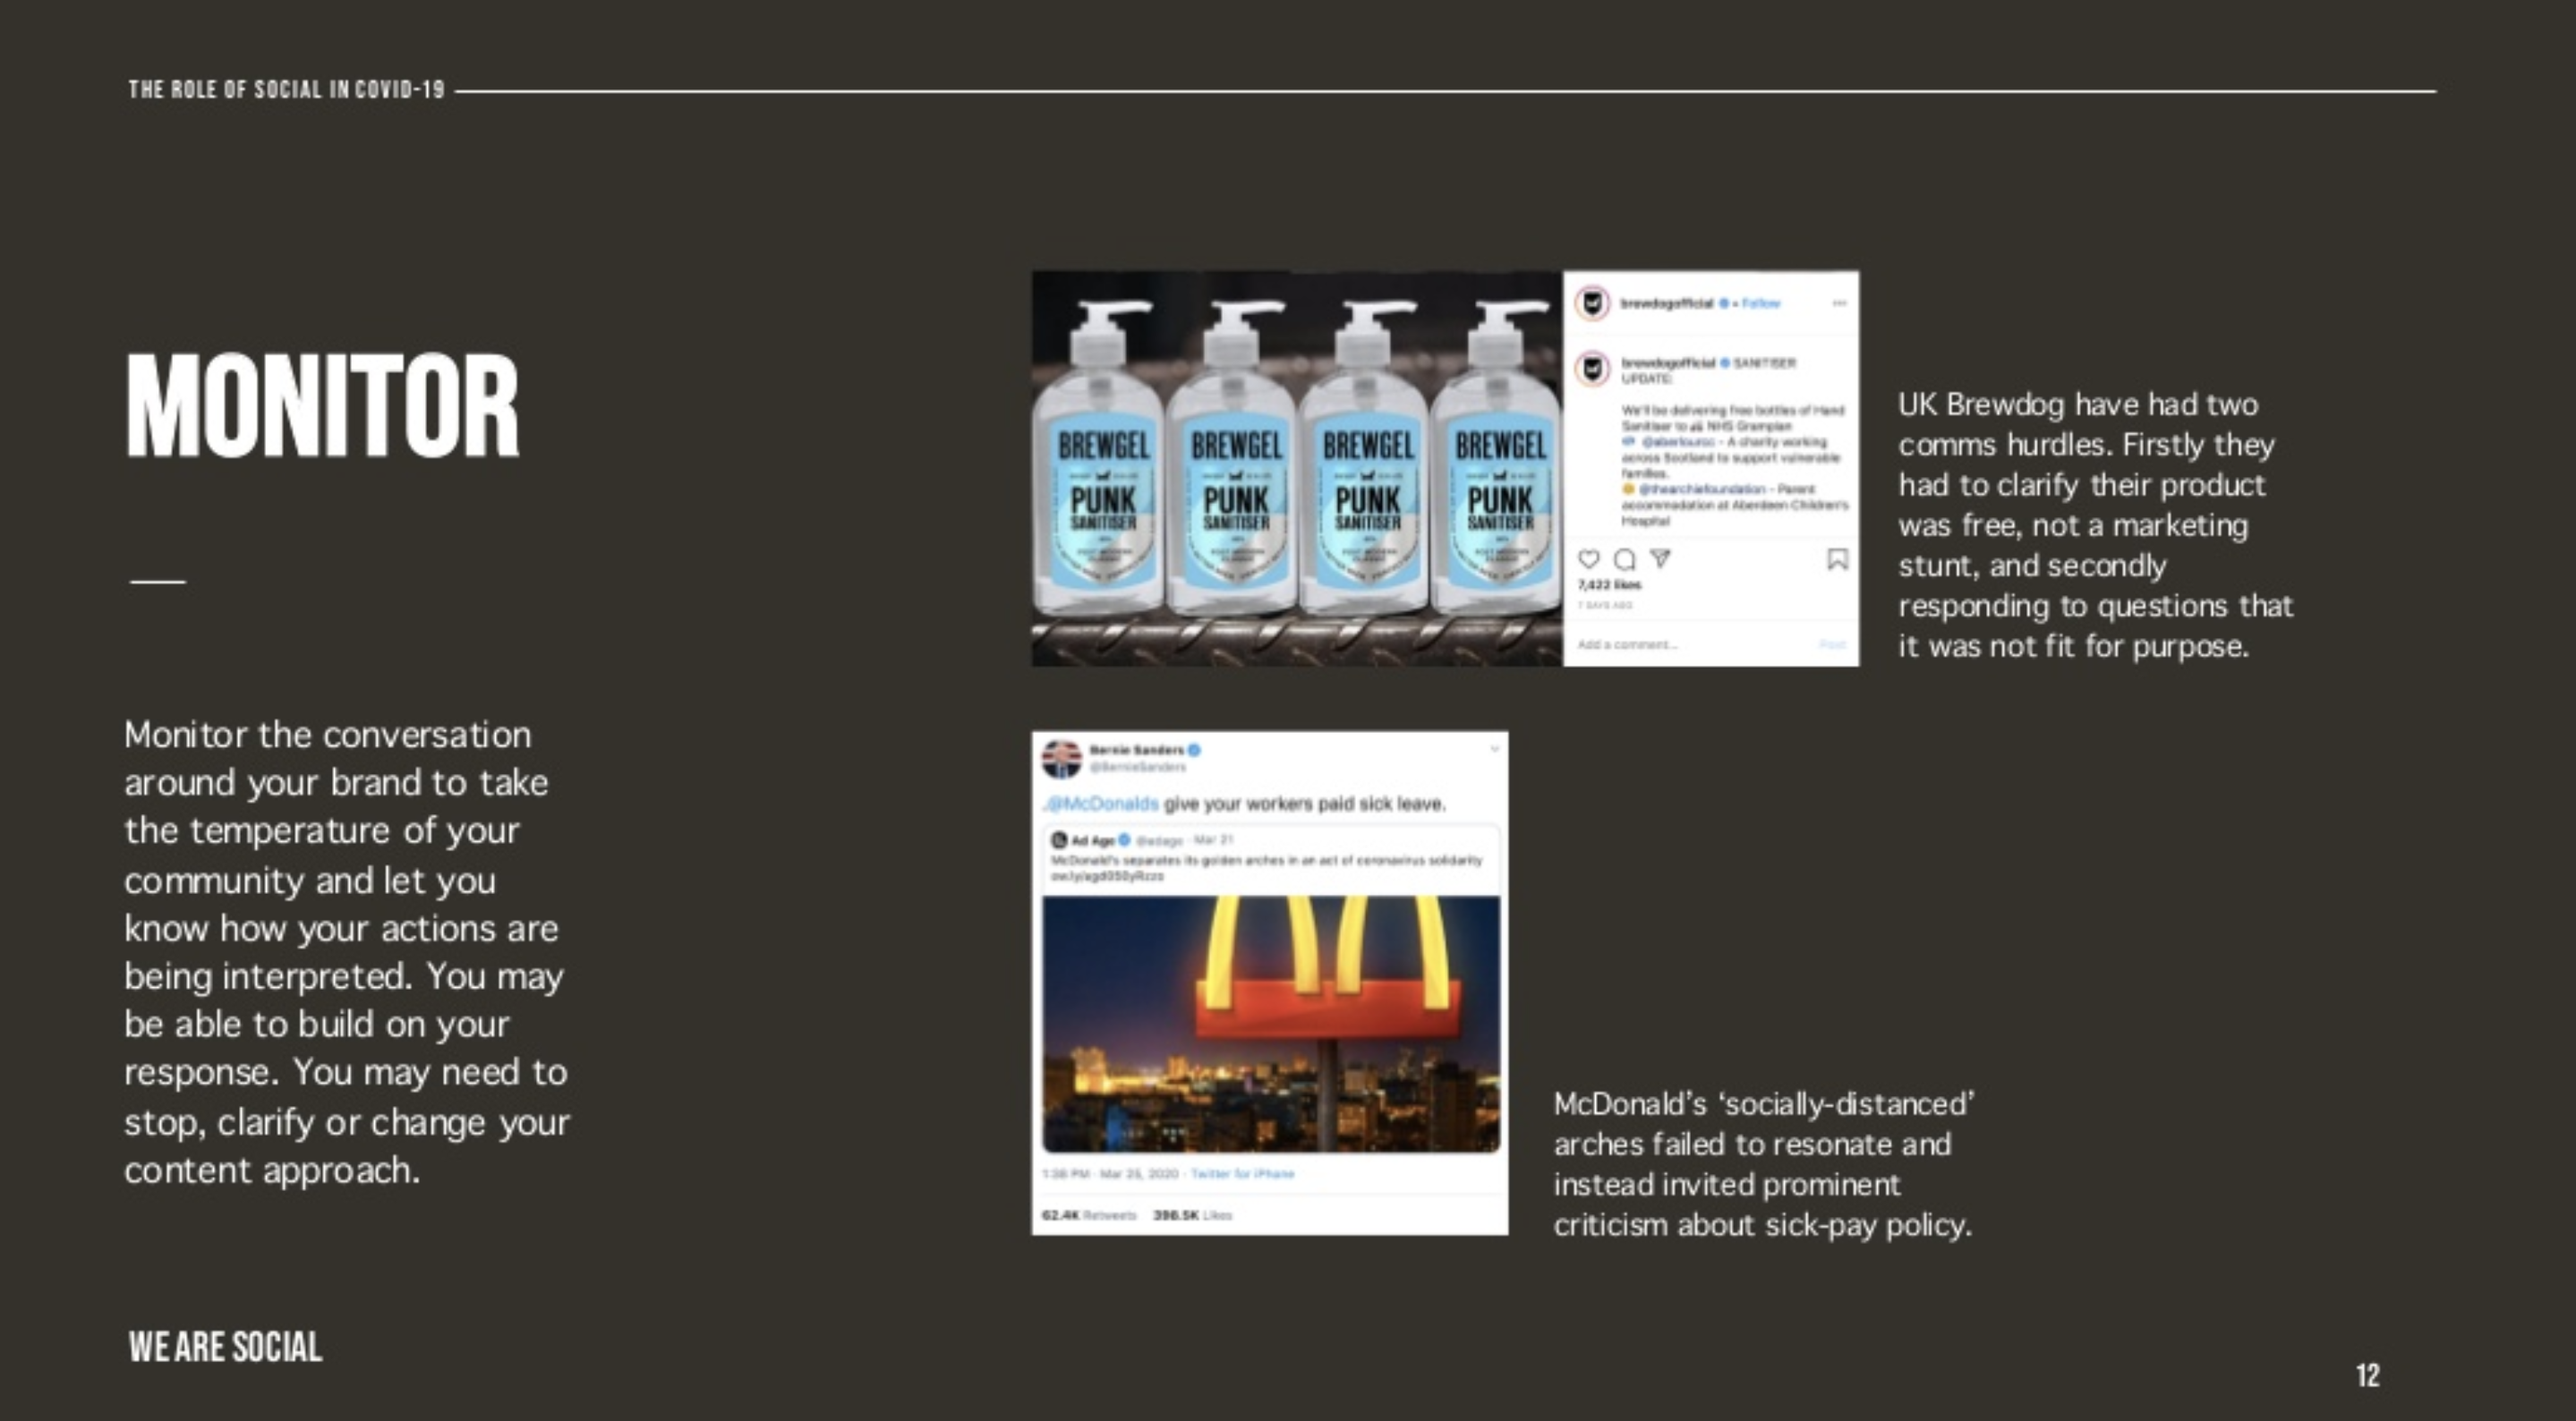Click the 7,422 likes count

coord(1609,585)
